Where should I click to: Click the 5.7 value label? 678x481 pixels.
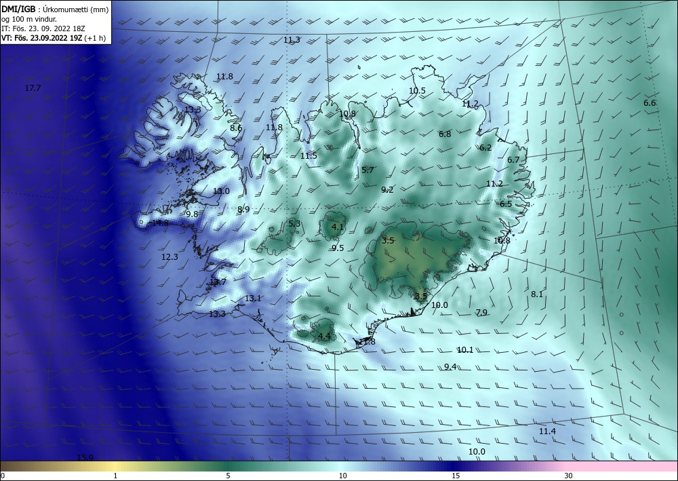pos(368,170)
